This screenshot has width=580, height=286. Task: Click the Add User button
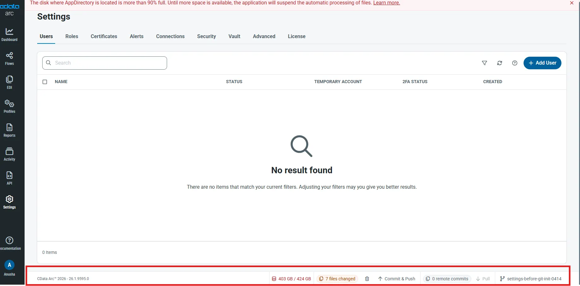click(x=542, y=63)
